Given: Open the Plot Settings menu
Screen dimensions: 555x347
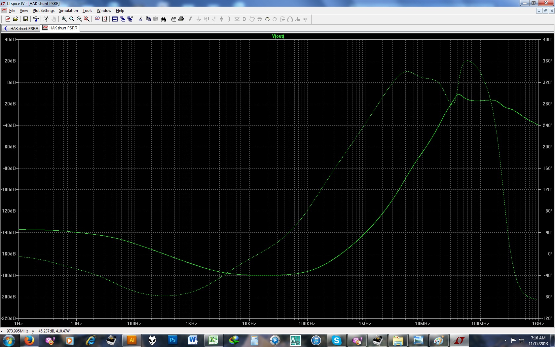Looking at the screenshot, I should [x=44, y=11].
